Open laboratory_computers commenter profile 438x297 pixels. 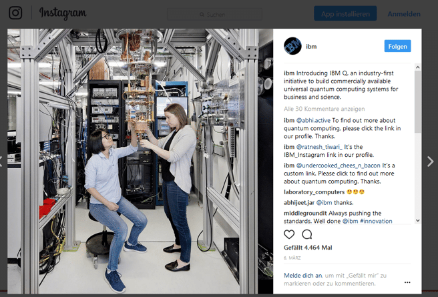tap(314, 192)
